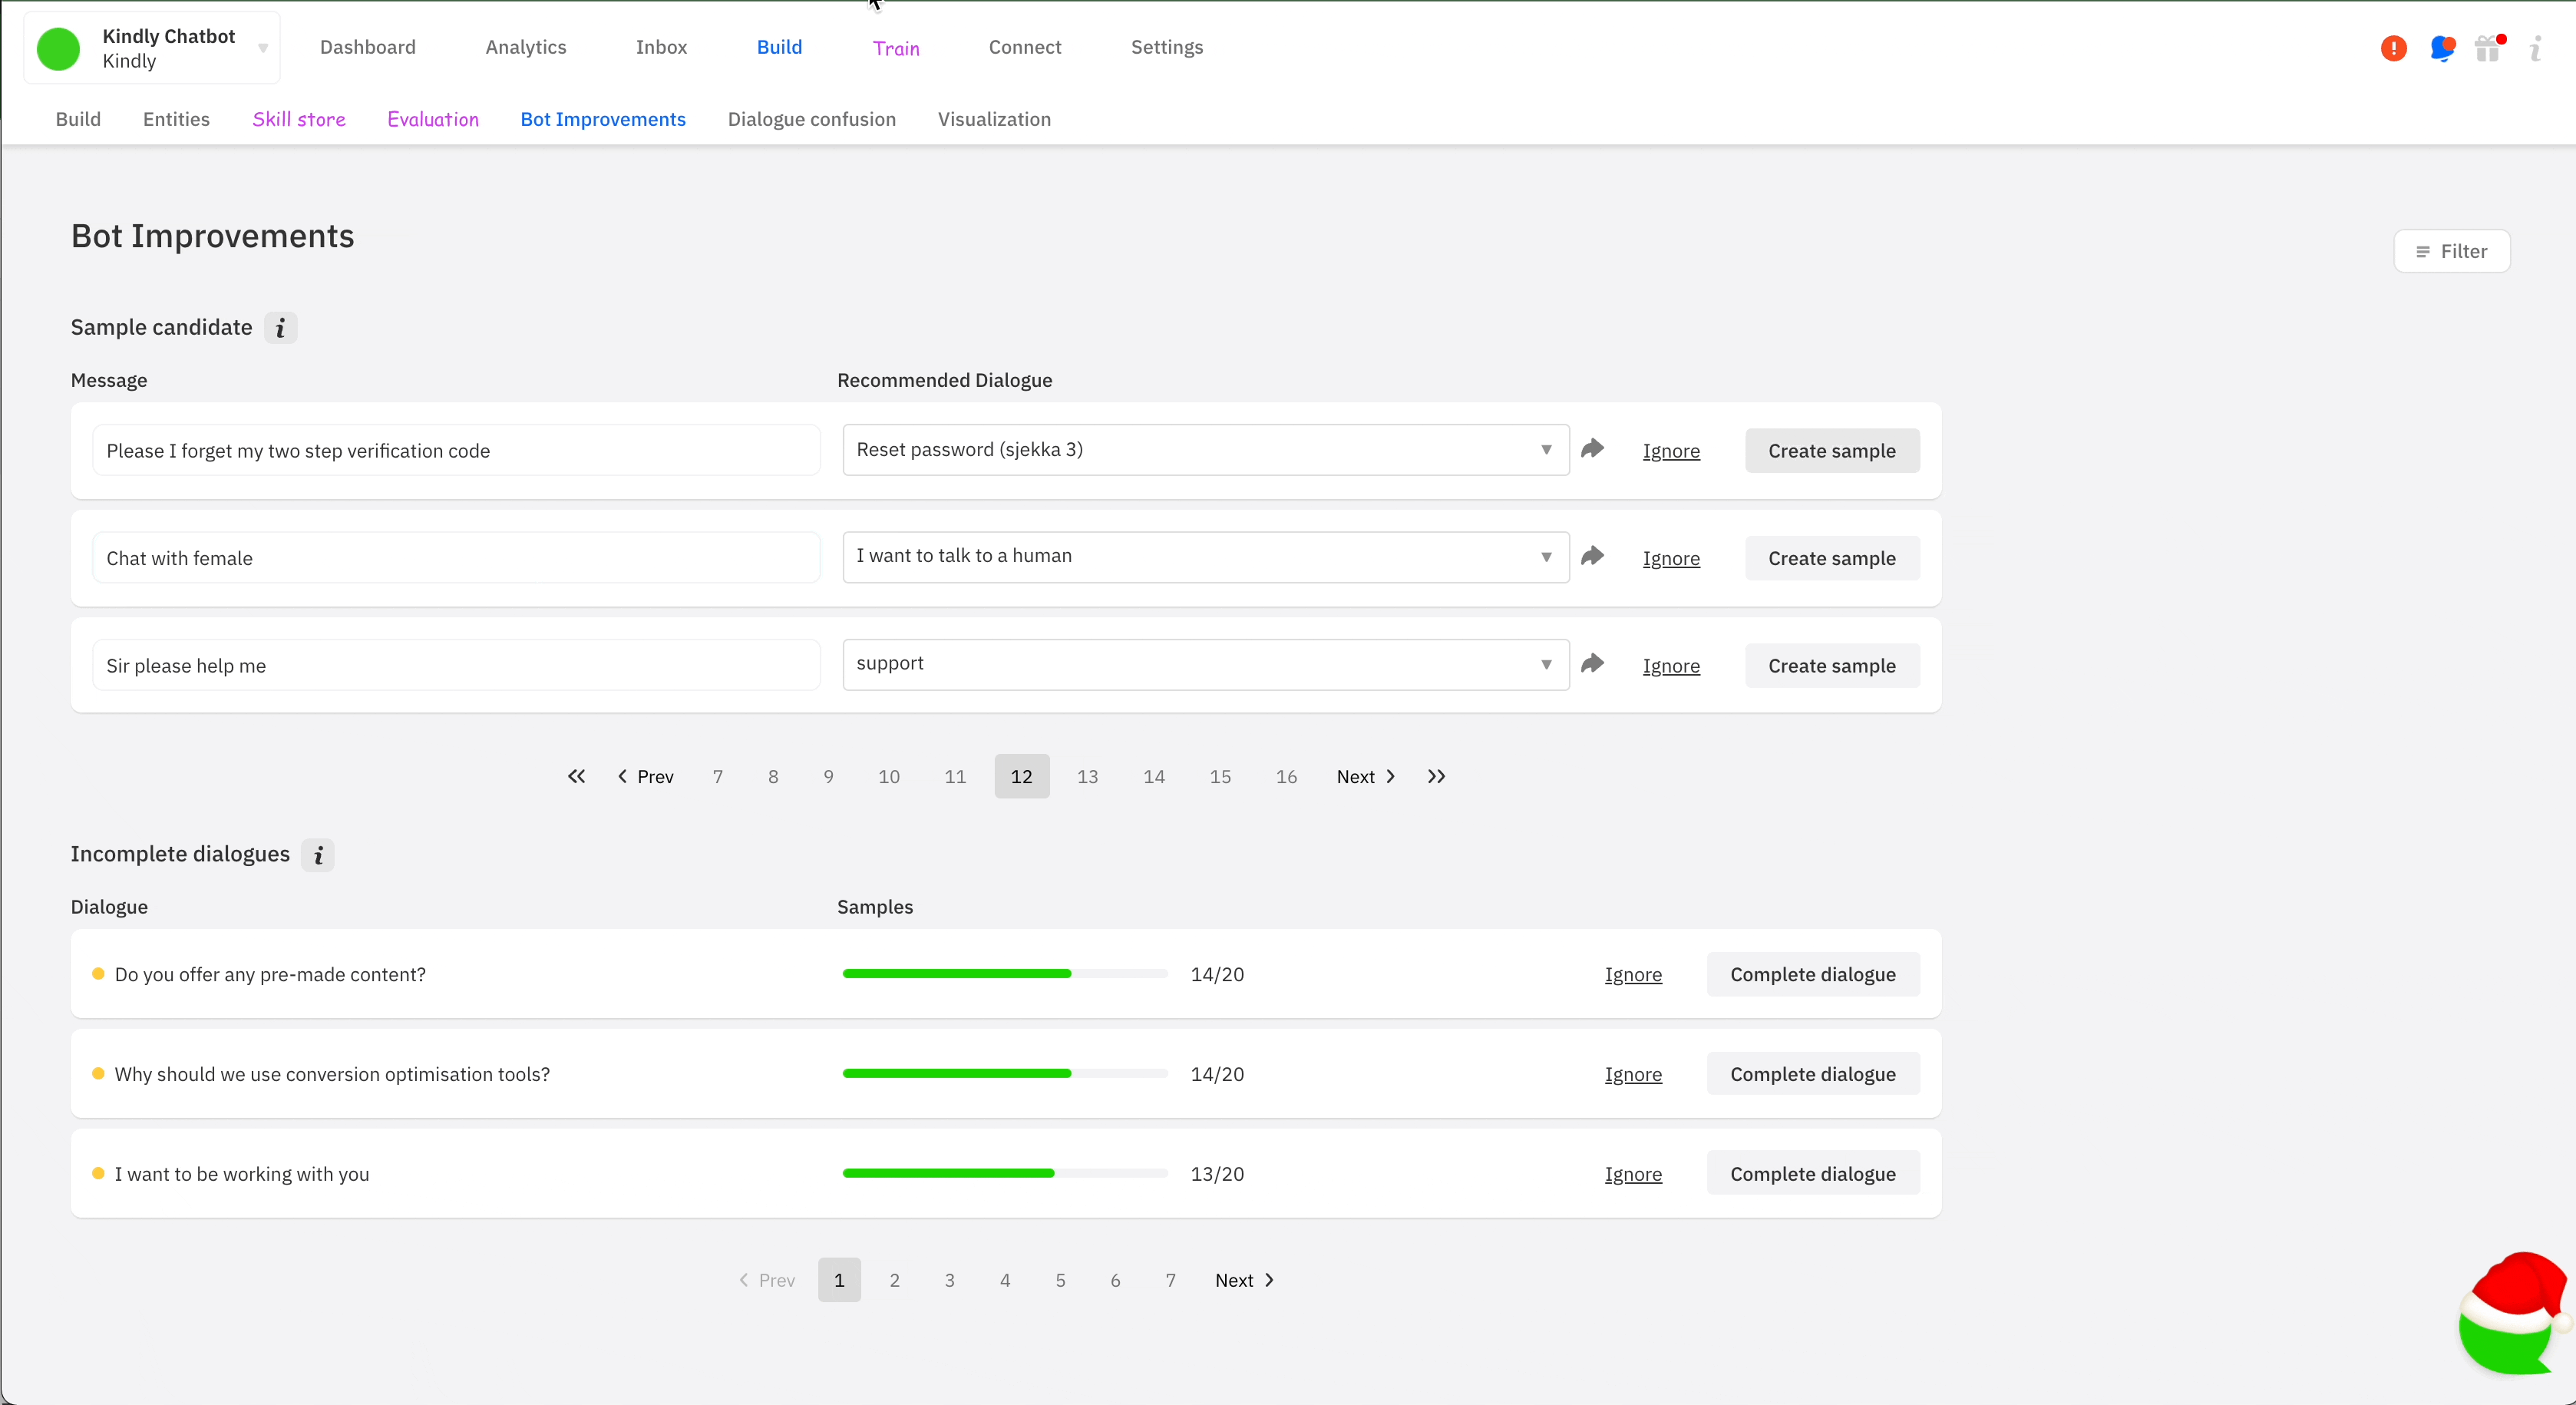Select page 15 in sample candidate pagination
Viewport: 2576px width, 1405px height.
(1220, 776)
